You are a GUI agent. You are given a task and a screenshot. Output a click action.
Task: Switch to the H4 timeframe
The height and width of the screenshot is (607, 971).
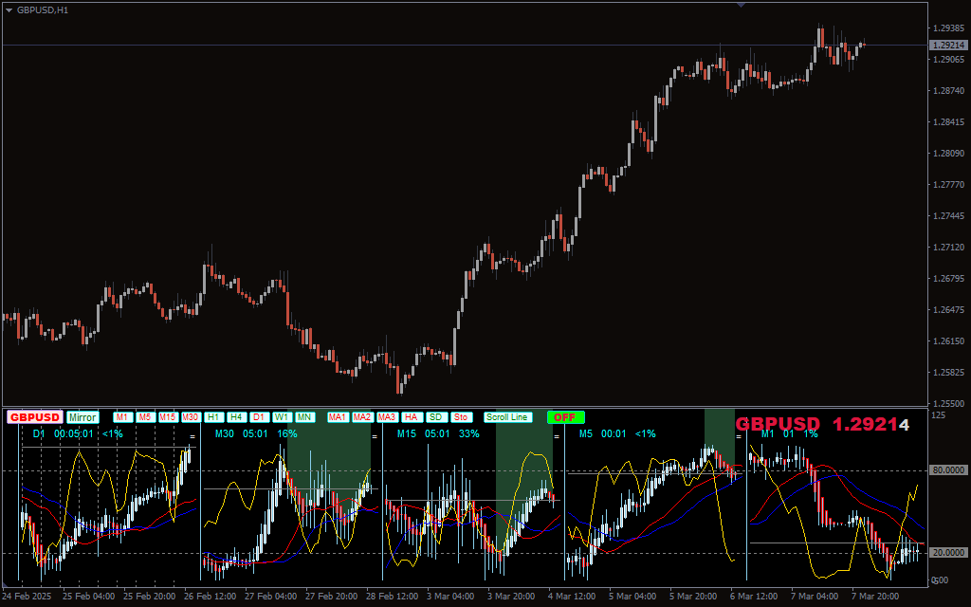237,417
